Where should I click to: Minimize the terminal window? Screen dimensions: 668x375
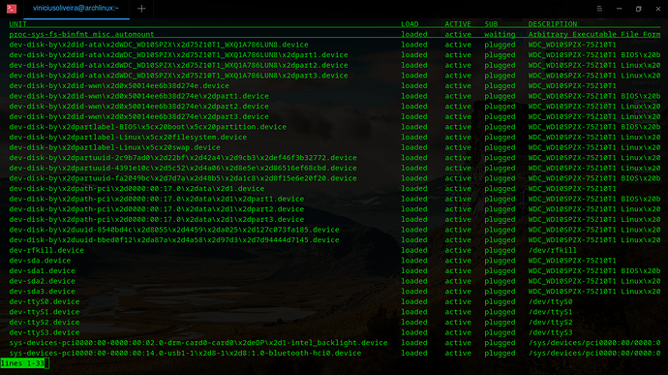click(x=619, y=9)
